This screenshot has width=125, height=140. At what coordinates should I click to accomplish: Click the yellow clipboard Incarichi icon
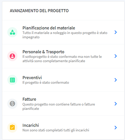tap(12, 128)
